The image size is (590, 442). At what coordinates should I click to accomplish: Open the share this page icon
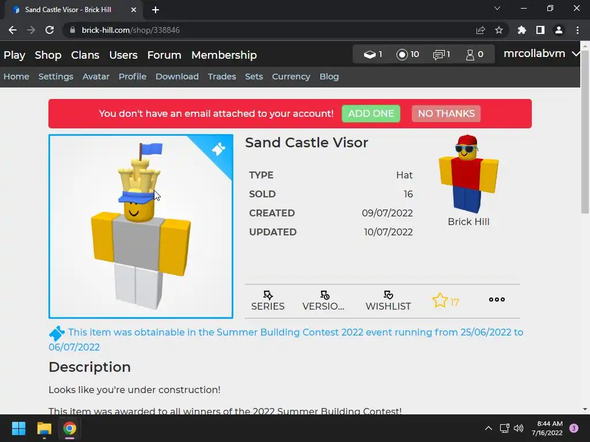point(481,30)
